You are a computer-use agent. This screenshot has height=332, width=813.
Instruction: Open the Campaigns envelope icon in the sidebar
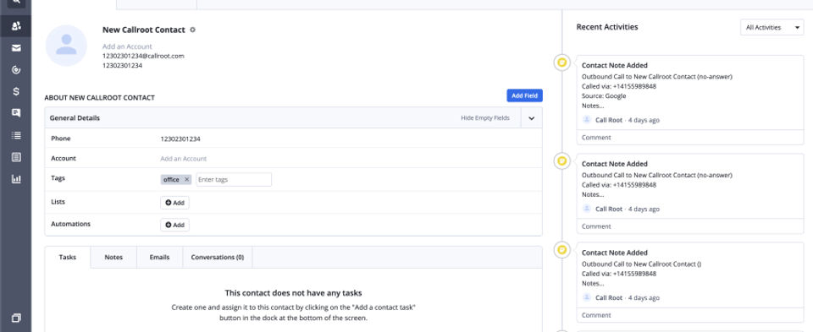coord(16,48)
